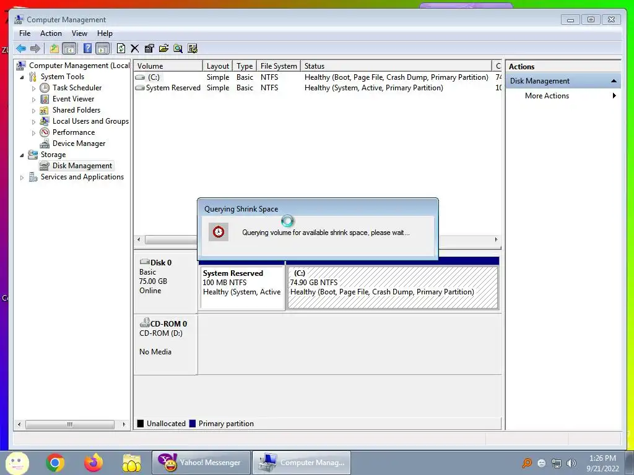Launch Firefox from the taskbar
This screenshot has width=634, height=475.
point(93,463)
